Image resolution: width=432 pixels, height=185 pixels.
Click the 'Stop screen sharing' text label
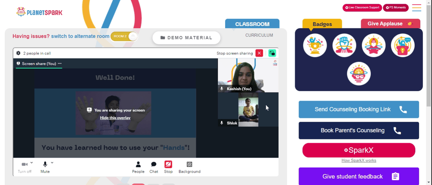[x=235, y=53]
